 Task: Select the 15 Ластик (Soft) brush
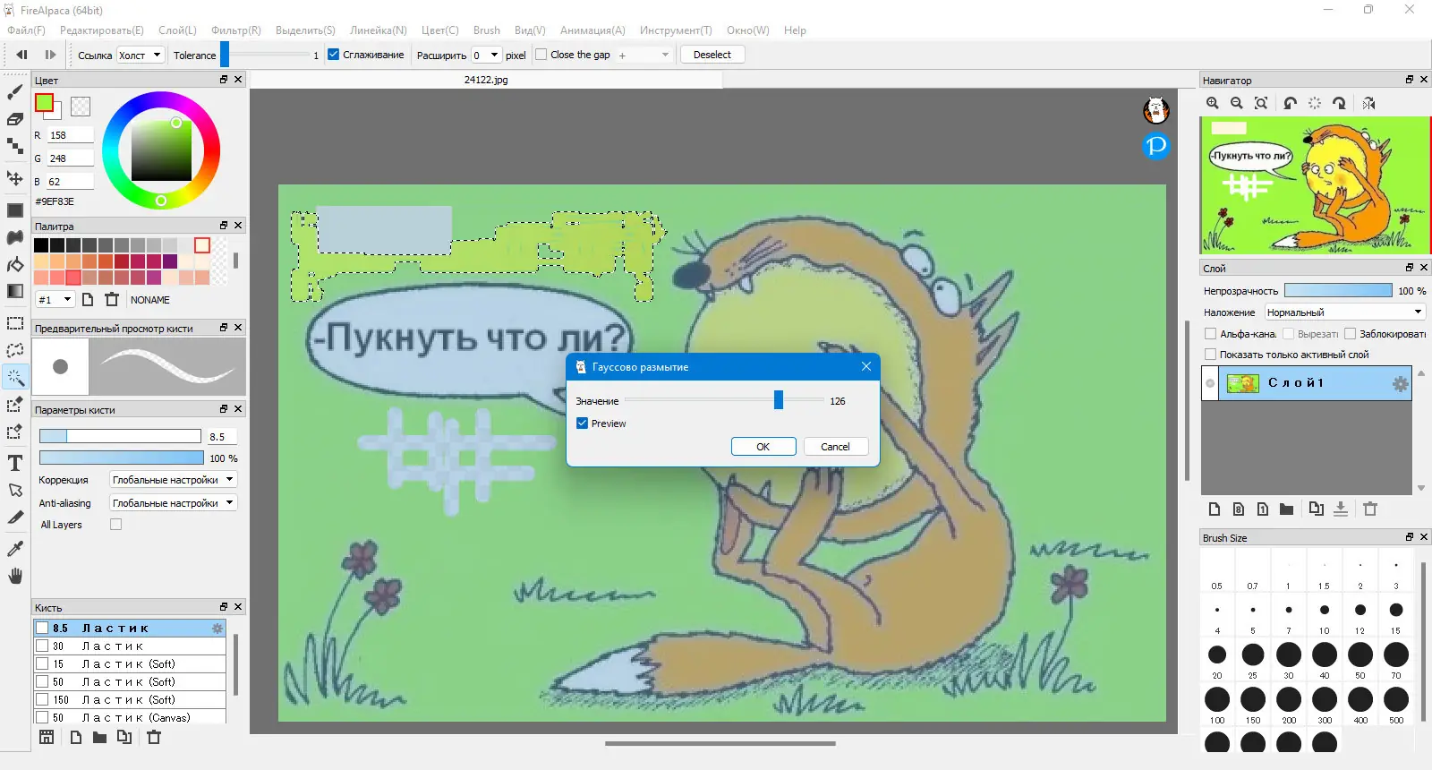coord(131,663)
